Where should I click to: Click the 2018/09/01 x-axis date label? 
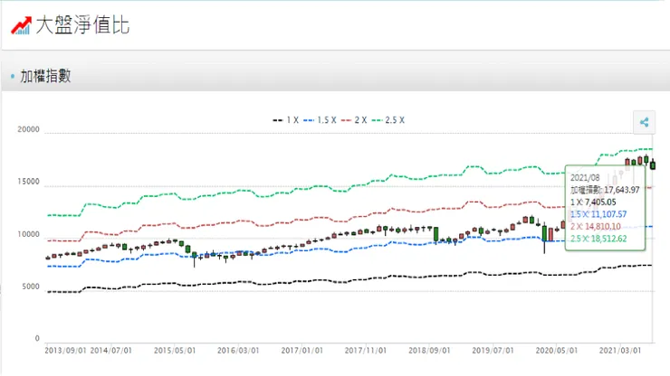[431, 350]
